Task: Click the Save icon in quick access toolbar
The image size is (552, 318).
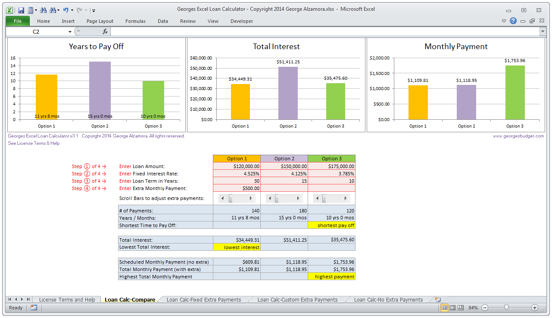Action: pos(21,10)
